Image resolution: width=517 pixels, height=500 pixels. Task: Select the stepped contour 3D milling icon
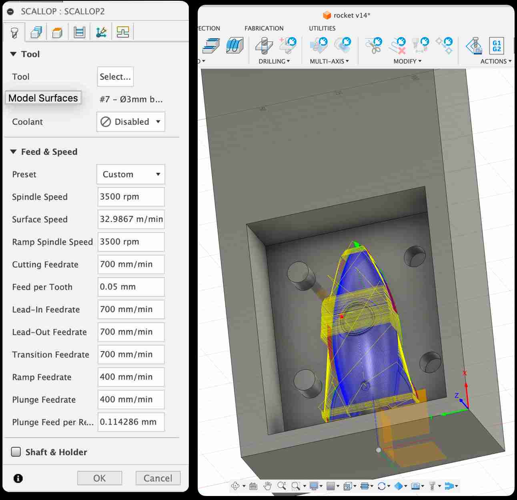pyautogui.click(x=211, y=46)
